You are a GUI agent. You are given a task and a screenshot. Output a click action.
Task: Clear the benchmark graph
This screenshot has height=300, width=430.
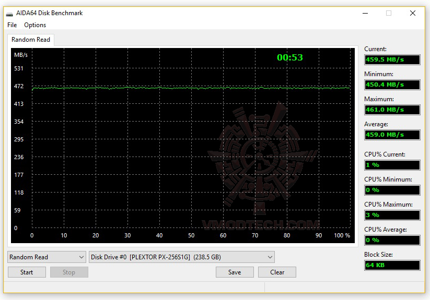[x=277, y=272]
